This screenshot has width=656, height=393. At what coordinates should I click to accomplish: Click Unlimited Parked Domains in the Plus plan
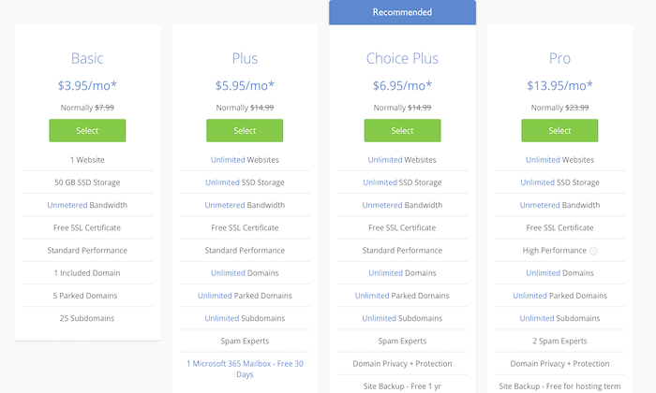pos(245,296)
